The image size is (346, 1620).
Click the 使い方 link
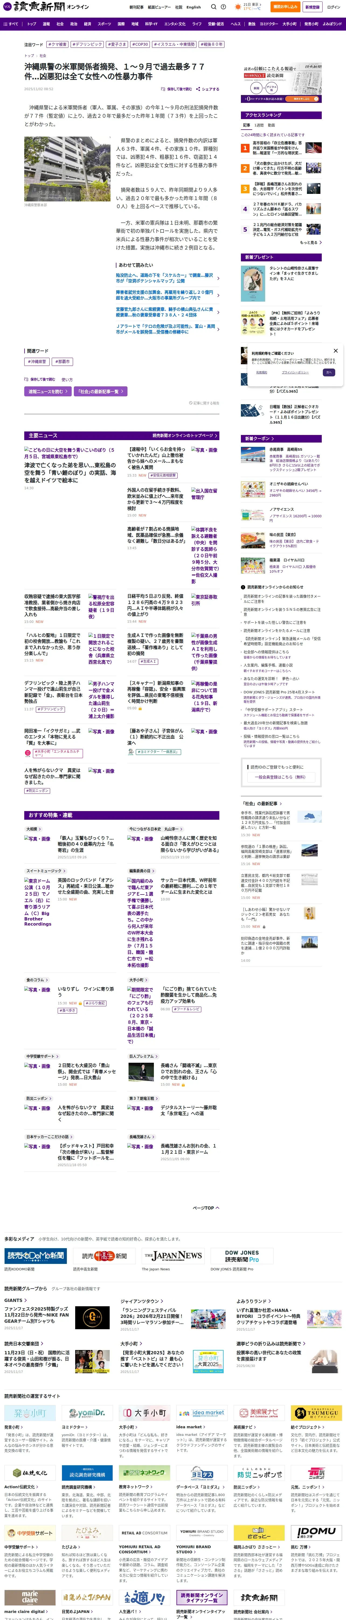tap(67, 380)
